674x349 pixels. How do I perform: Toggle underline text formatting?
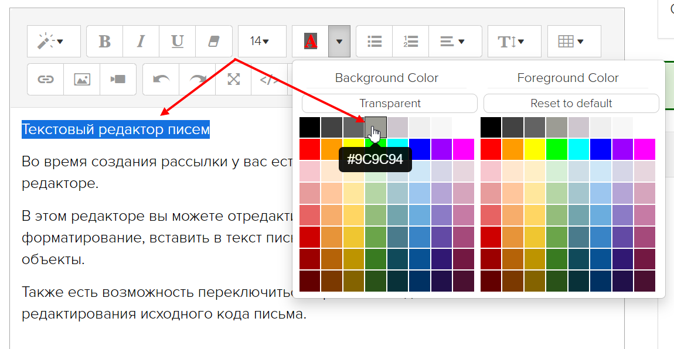pyautogui.click(x=177, y=42)
